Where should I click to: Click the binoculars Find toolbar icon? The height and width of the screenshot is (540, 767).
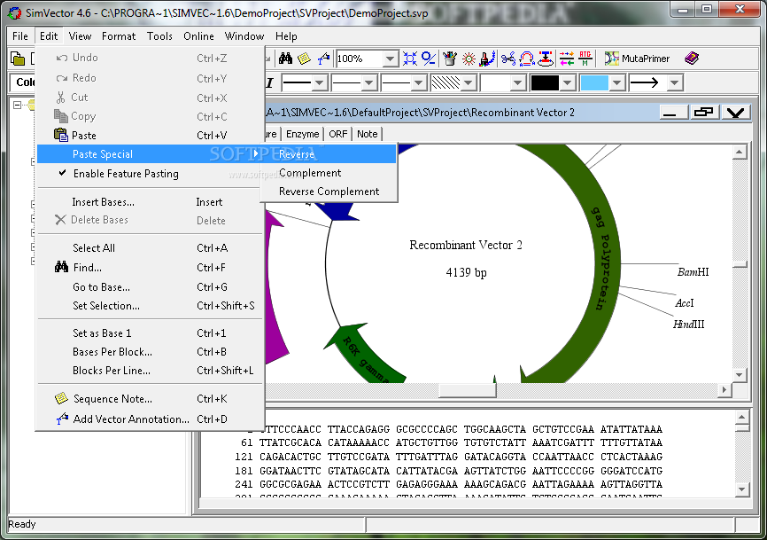[x=285, y=59]
